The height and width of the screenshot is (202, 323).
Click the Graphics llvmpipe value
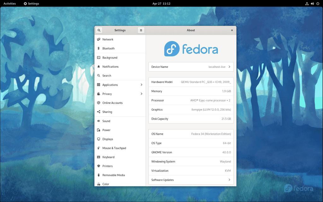click(x=211, y=110)
